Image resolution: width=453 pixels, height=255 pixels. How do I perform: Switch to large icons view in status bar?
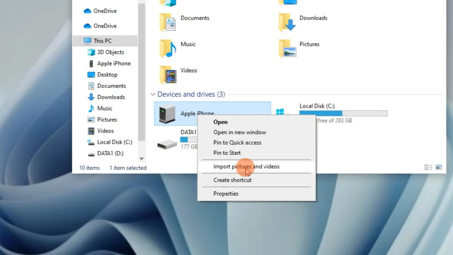[x=439, y=167]
